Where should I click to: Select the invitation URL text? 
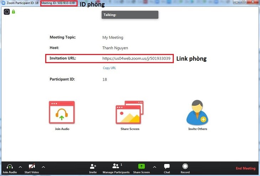click(x=136, y=58)
